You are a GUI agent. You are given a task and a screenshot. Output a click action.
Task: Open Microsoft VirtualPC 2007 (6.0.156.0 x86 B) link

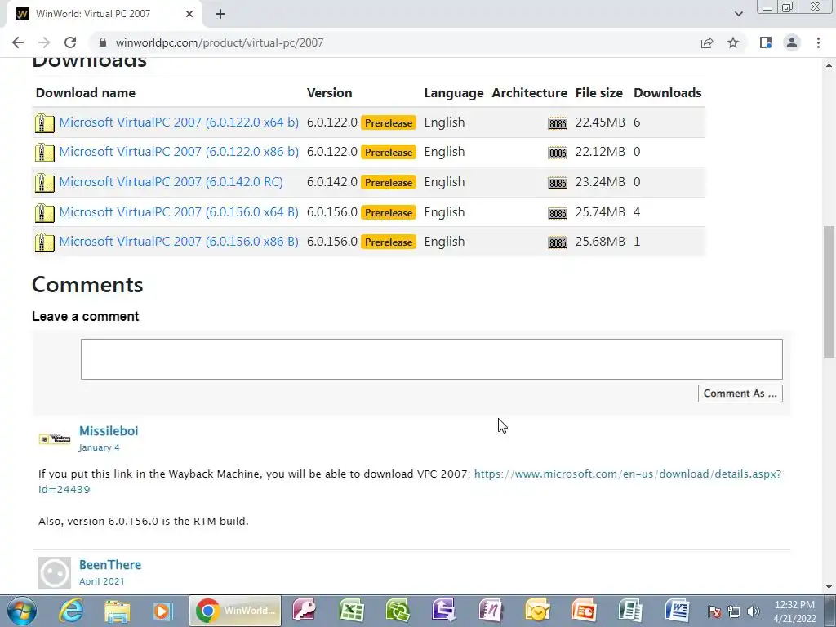[x=179, y=241]
